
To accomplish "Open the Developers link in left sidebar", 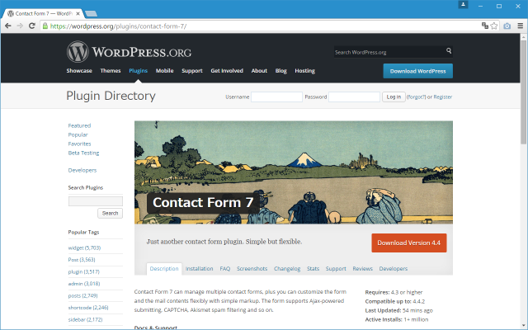I will pos(82,170).
